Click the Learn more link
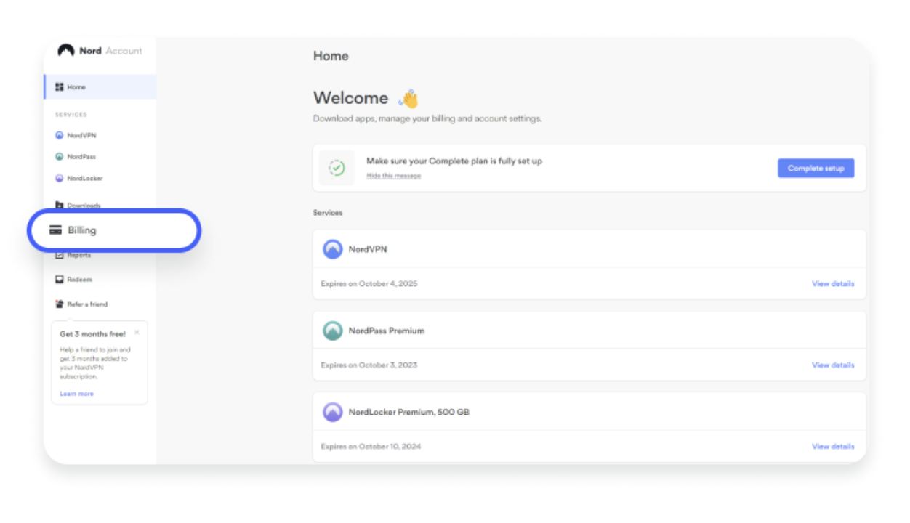This screenshot has height=523, width=910. point(76,394)
